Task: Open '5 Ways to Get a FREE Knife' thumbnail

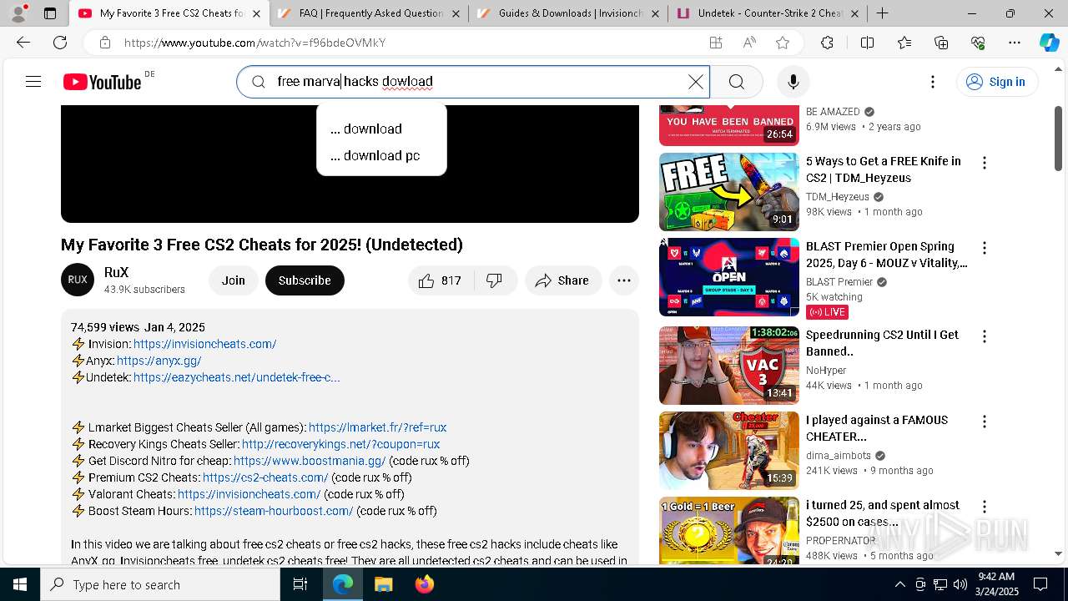Action: (x=729, y=192)
